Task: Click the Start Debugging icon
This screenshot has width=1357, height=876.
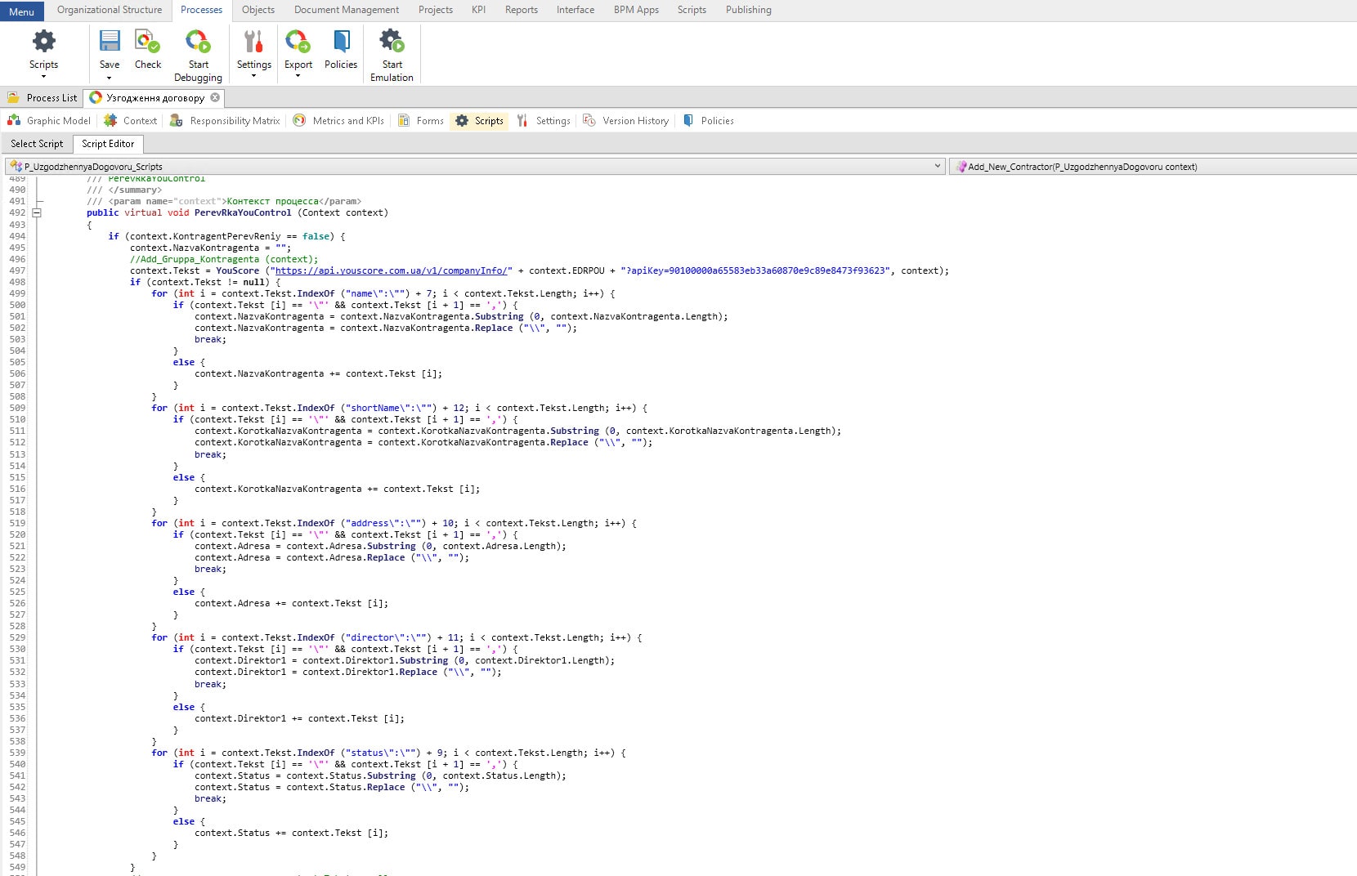Action: tap(198, 42)
